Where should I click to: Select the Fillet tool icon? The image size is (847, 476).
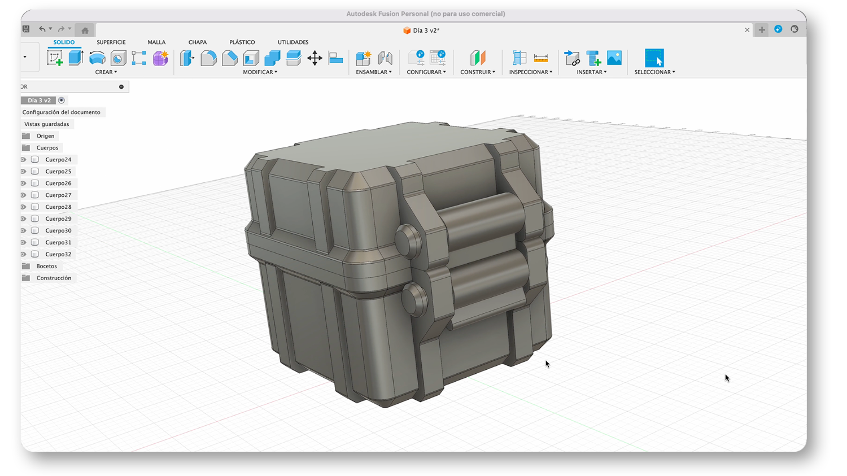pos(208,58)
